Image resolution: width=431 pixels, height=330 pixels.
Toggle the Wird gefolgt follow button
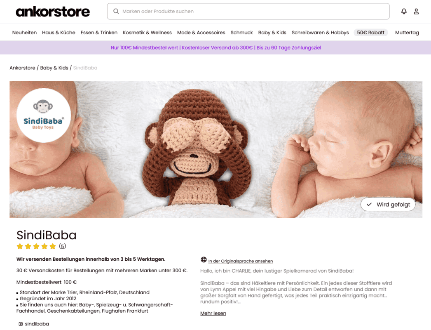coord(388,205)
